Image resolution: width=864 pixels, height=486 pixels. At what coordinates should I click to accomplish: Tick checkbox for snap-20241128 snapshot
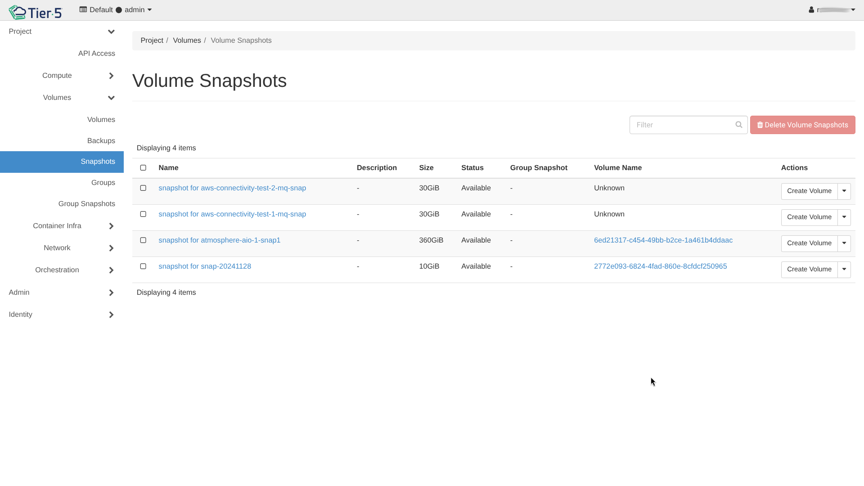point(143,266)
